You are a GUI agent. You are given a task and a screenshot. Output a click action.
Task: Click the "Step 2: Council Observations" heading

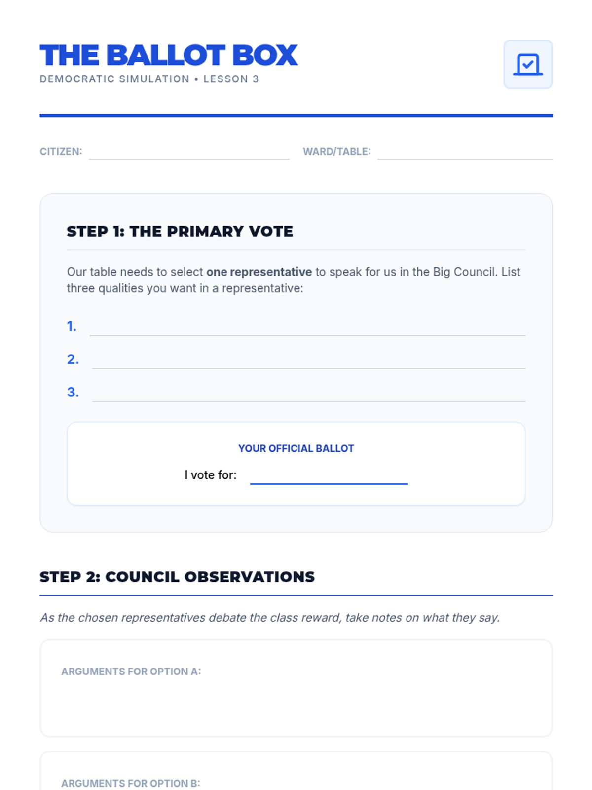(177, 577)
